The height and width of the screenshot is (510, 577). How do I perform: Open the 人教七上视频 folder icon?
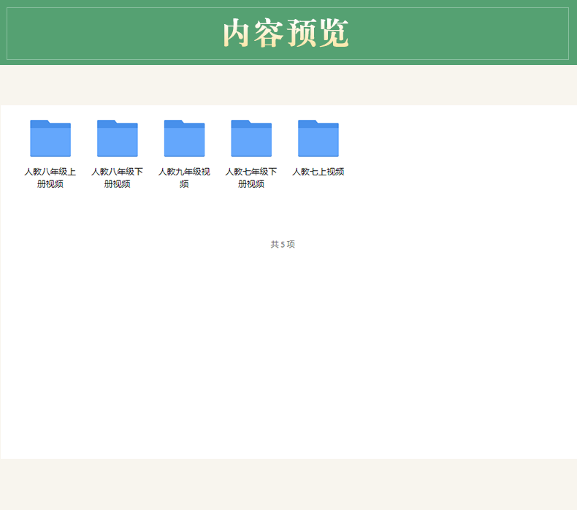(x=318, y=138)
